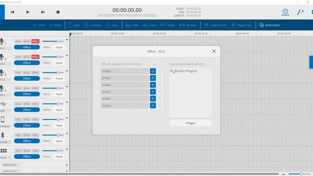The width and height of the screenshot is (313, 176).
Task: Delete effect in first slot trash icon
Action: coord(160,71)
